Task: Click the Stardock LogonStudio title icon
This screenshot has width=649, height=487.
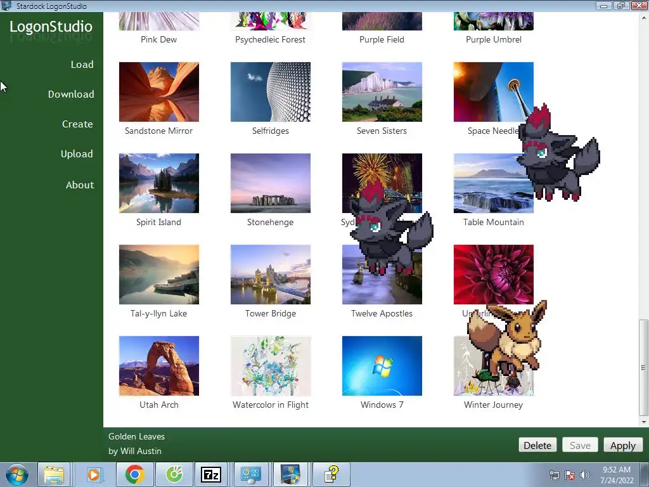Action: (x=6, y=6)
